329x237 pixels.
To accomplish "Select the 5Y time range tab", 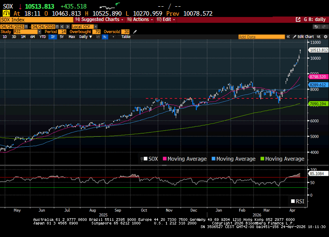I will (x=62, y=37).
